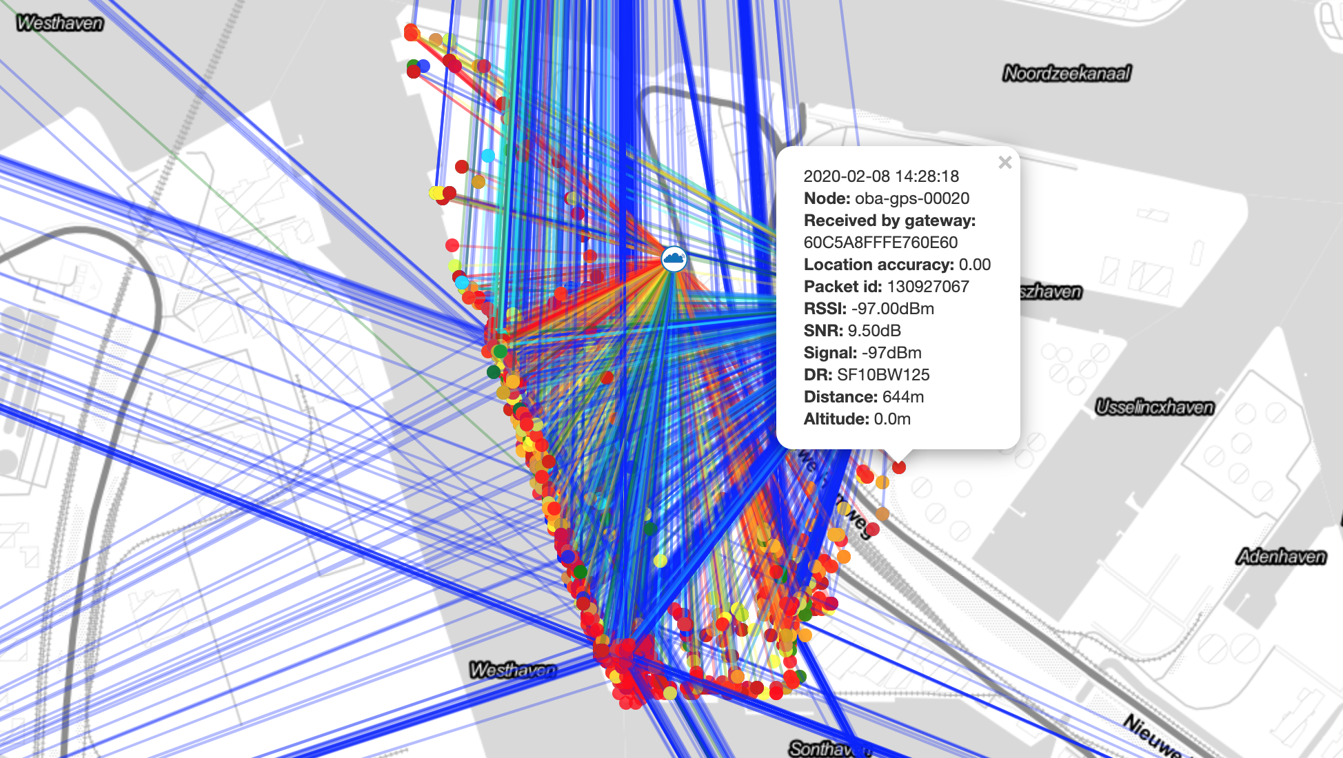Click the SNR 9.50dB line
Image resolution: width=1343 pixels, height=758 pixels.
[x=852, y=331]
